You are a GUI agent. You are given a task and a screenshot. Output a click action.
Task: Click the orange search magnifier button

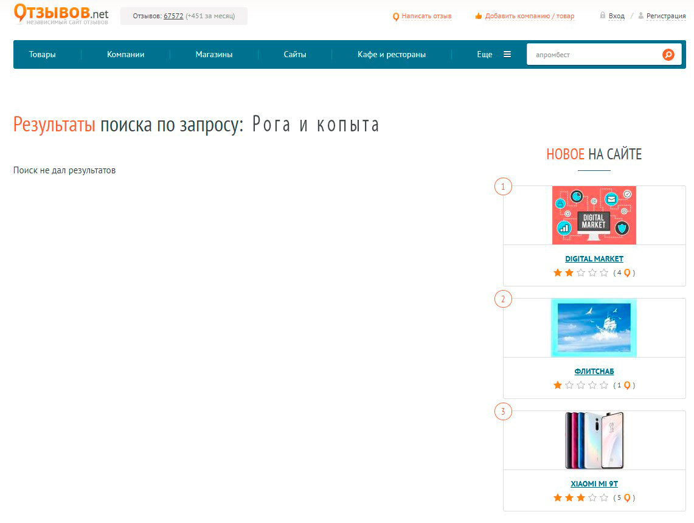(x=668, y=54)
